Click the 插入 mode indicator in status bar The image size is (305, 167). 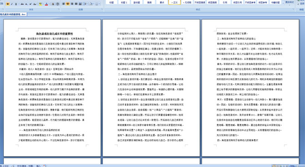(38, 166)
